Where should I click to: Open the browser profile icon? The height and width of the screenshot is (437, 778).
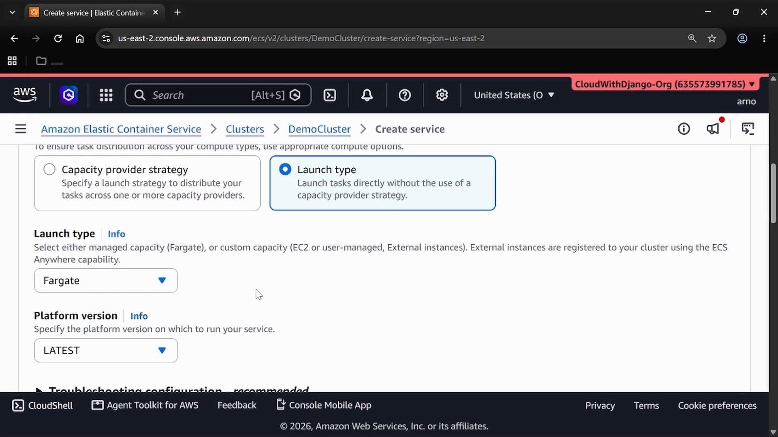click(x=742, y=38)
